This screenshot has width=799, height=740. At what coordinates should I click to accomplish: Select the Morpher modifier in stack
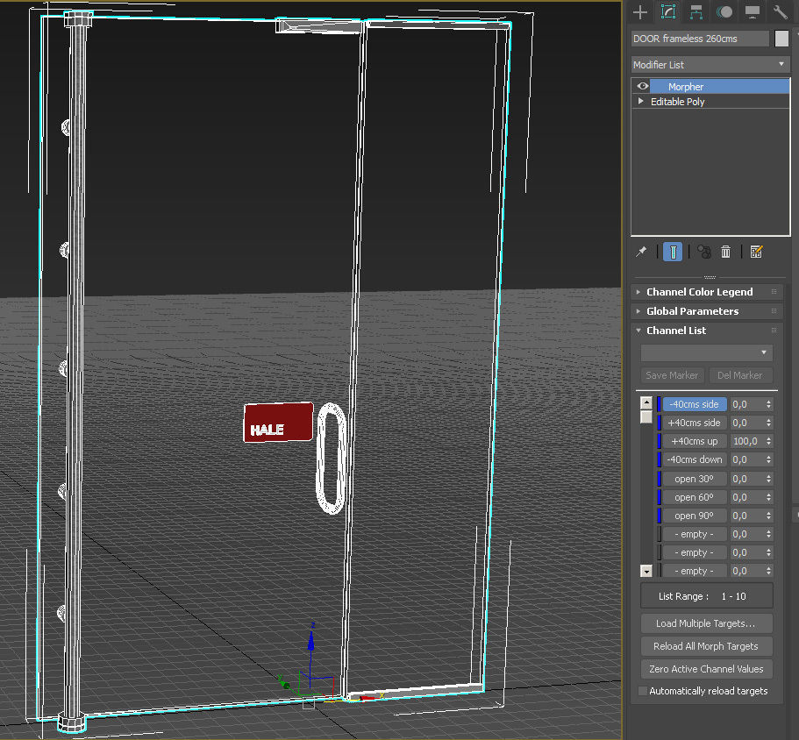(x=719, y=86)
